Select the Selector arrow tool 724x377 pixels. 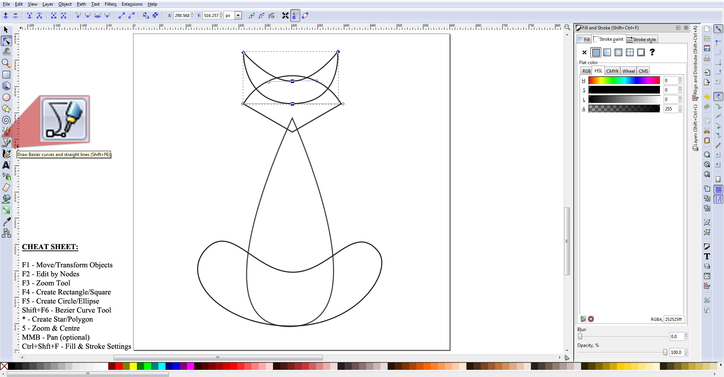[6, 29]
